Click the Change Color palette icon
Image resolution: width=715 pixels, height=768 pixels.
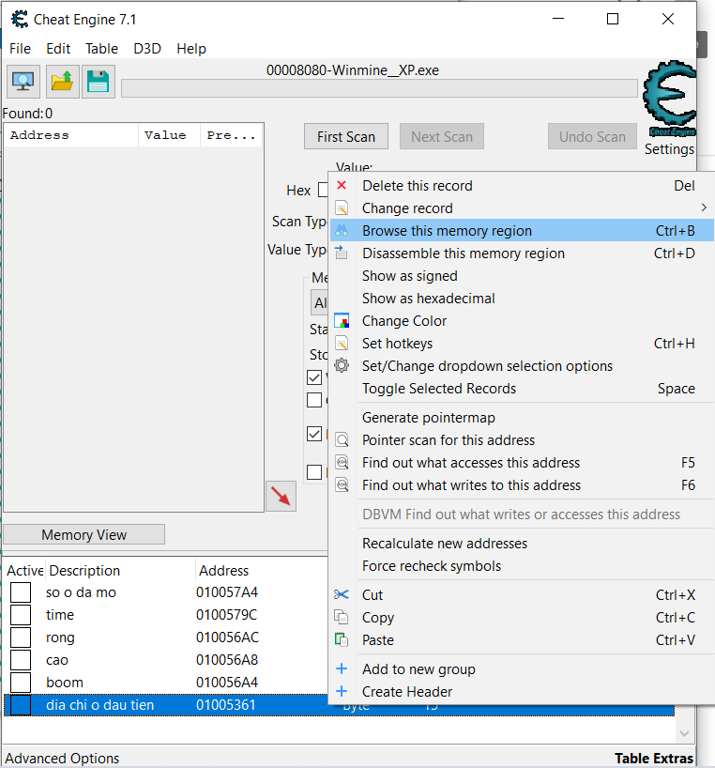[342, 320]
